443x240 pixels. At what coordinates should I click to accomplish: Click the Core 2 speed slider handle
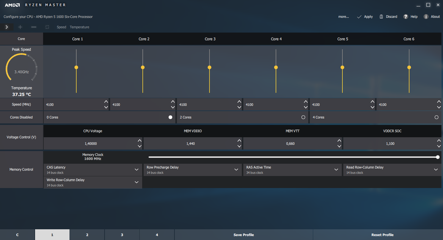pos(143,67)
